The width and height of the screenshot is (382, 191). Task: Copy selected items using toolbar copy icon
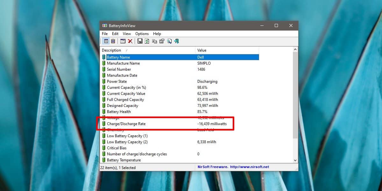[x=154, y=41]
